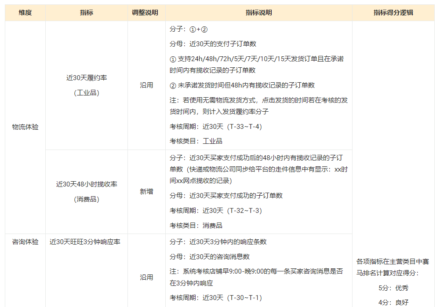Select the 咨询体验 dimension cell
This screenshot has width=440, height=307.
coord(25,242)
